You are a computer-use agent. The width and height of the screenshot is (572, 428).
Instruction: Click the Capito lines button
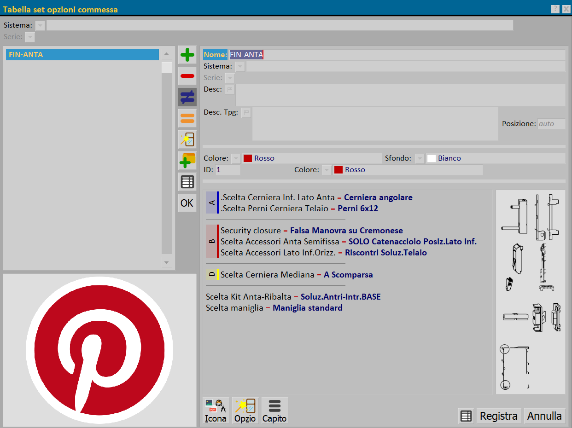pos(274,411)
